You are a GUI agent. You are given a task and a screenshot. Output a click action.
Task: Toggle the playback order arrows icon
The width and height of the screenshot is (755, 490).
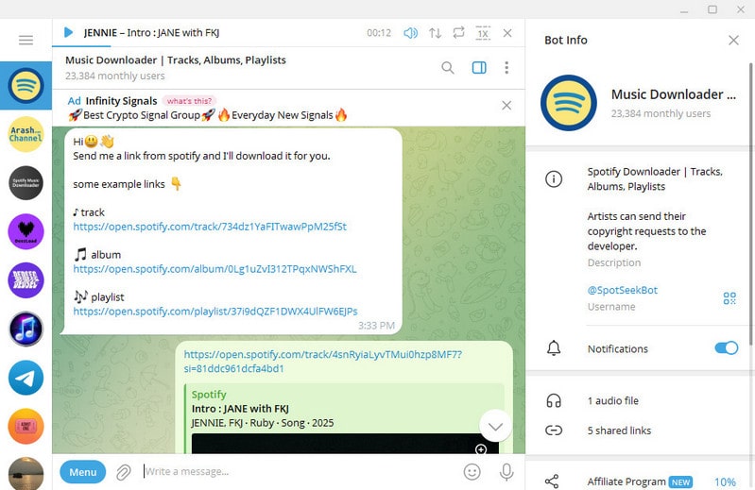(436, 33)
